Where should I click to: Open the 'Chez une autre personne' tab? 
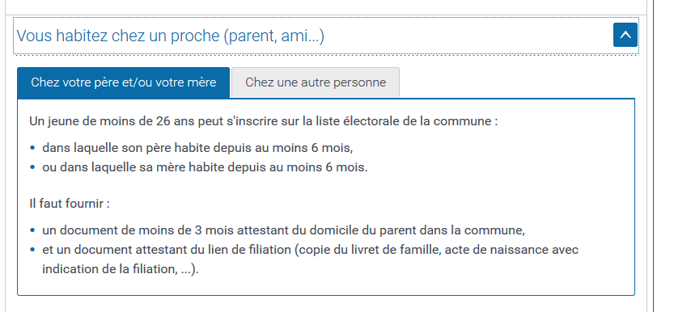(x=316, y=82)
